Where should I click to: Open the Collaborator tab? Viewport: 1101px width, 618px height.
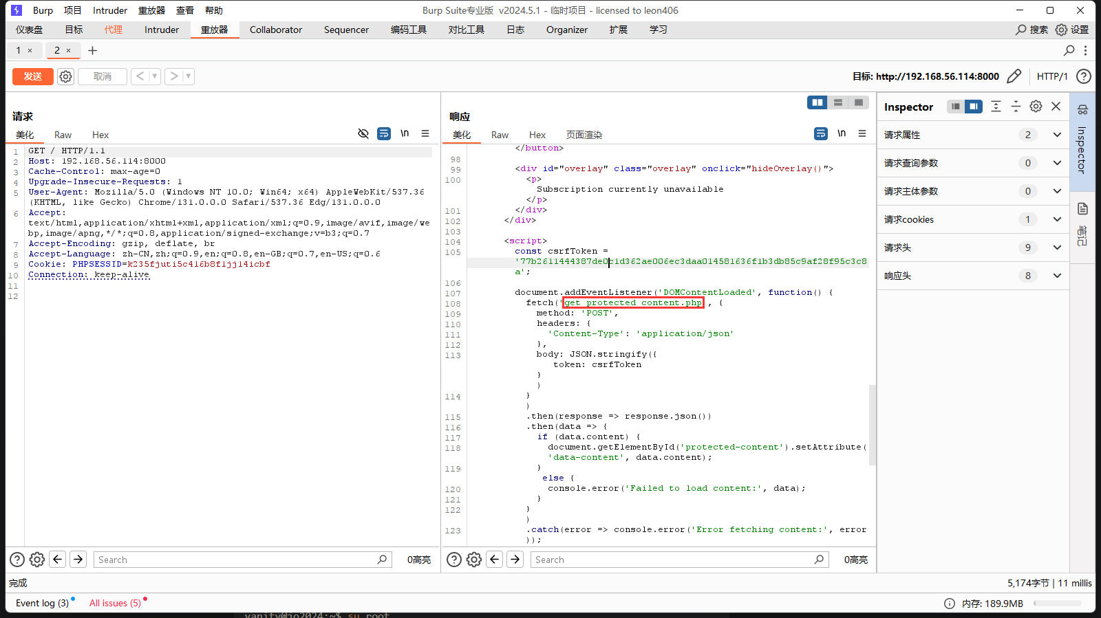click(275, 30)
